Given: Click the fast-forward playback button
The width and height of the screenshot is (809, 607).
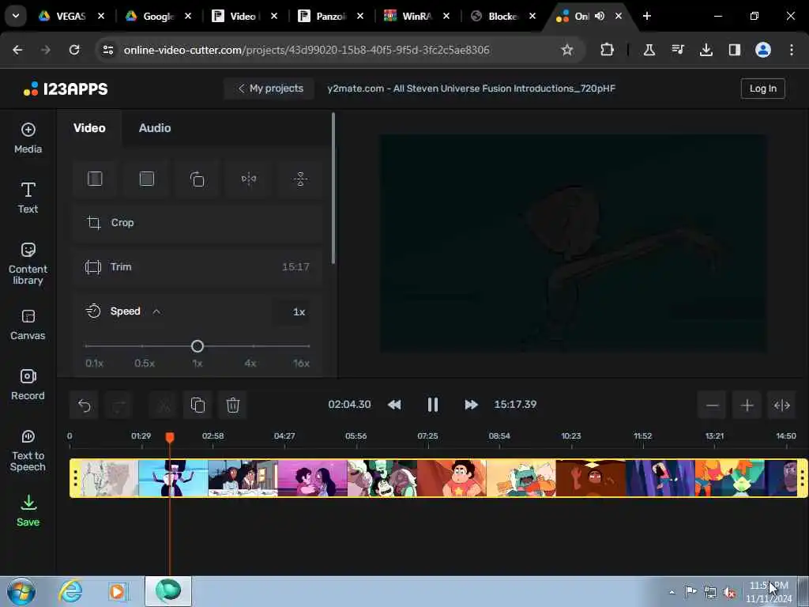Looking at the screenshot, I should (471, 405).
